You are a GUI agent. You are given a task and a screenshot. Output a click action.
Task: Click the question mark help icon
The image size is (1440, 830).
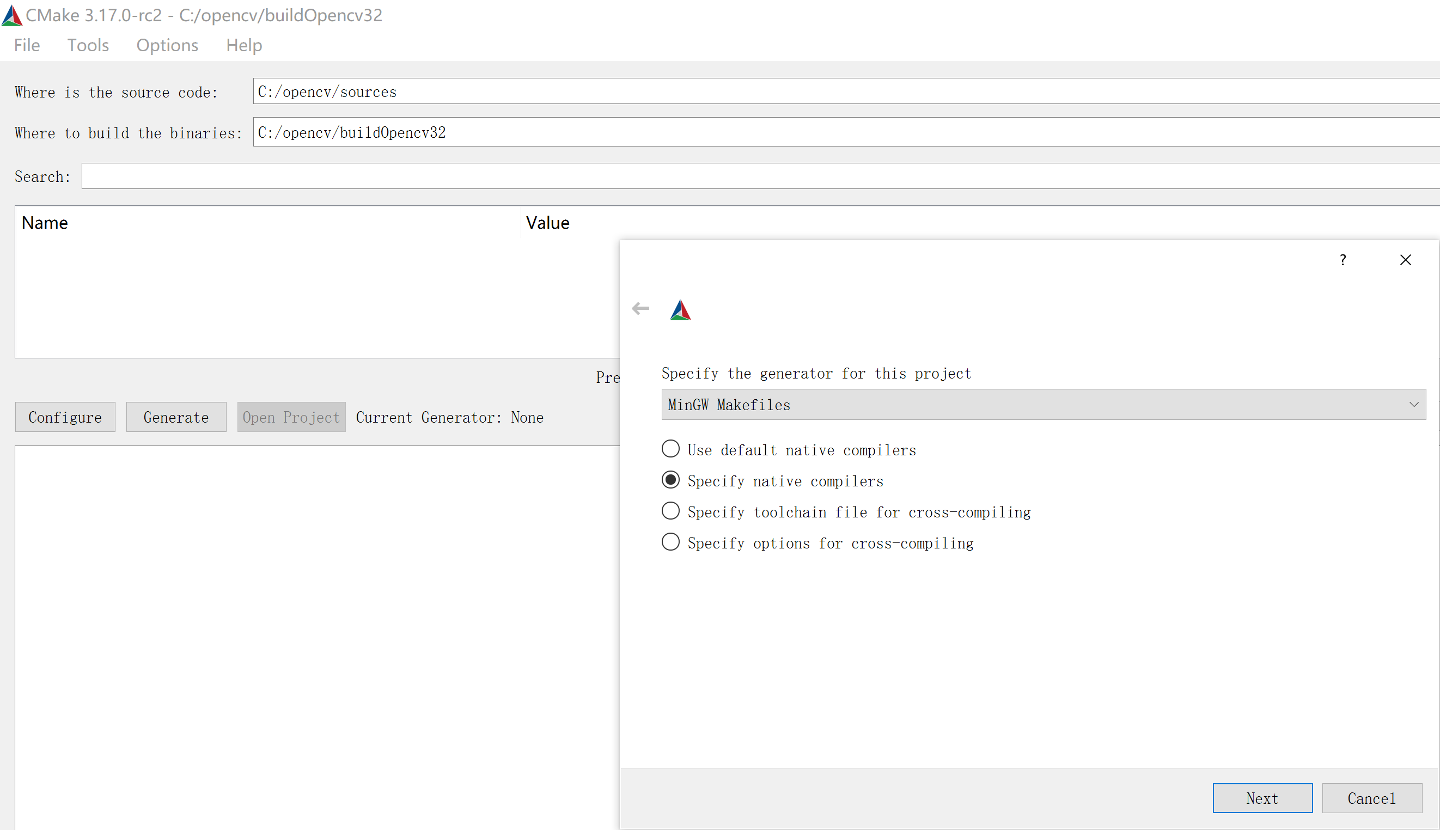[x=1344, y=259]
